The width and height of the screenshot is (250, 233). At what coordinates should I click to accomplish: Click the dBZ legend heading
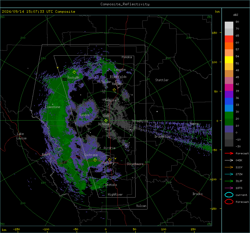click(x=236, y=15)
